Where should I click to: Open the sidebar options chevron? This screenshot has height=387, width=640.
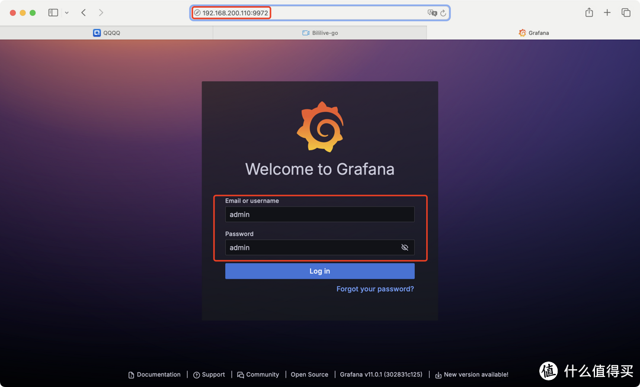(x=66, y=13)
